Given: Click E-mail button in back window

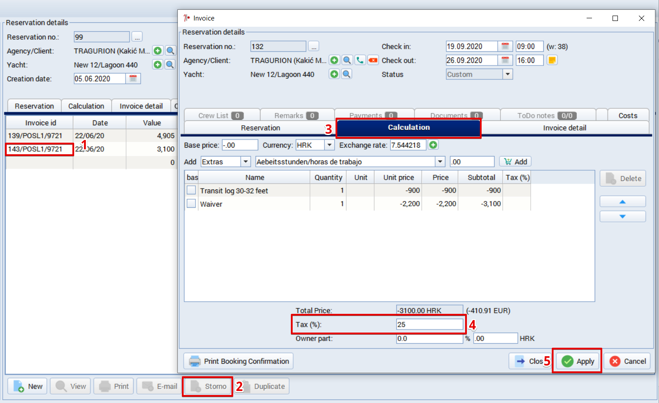Looking at the screenshot, I should tap(160, 386).
